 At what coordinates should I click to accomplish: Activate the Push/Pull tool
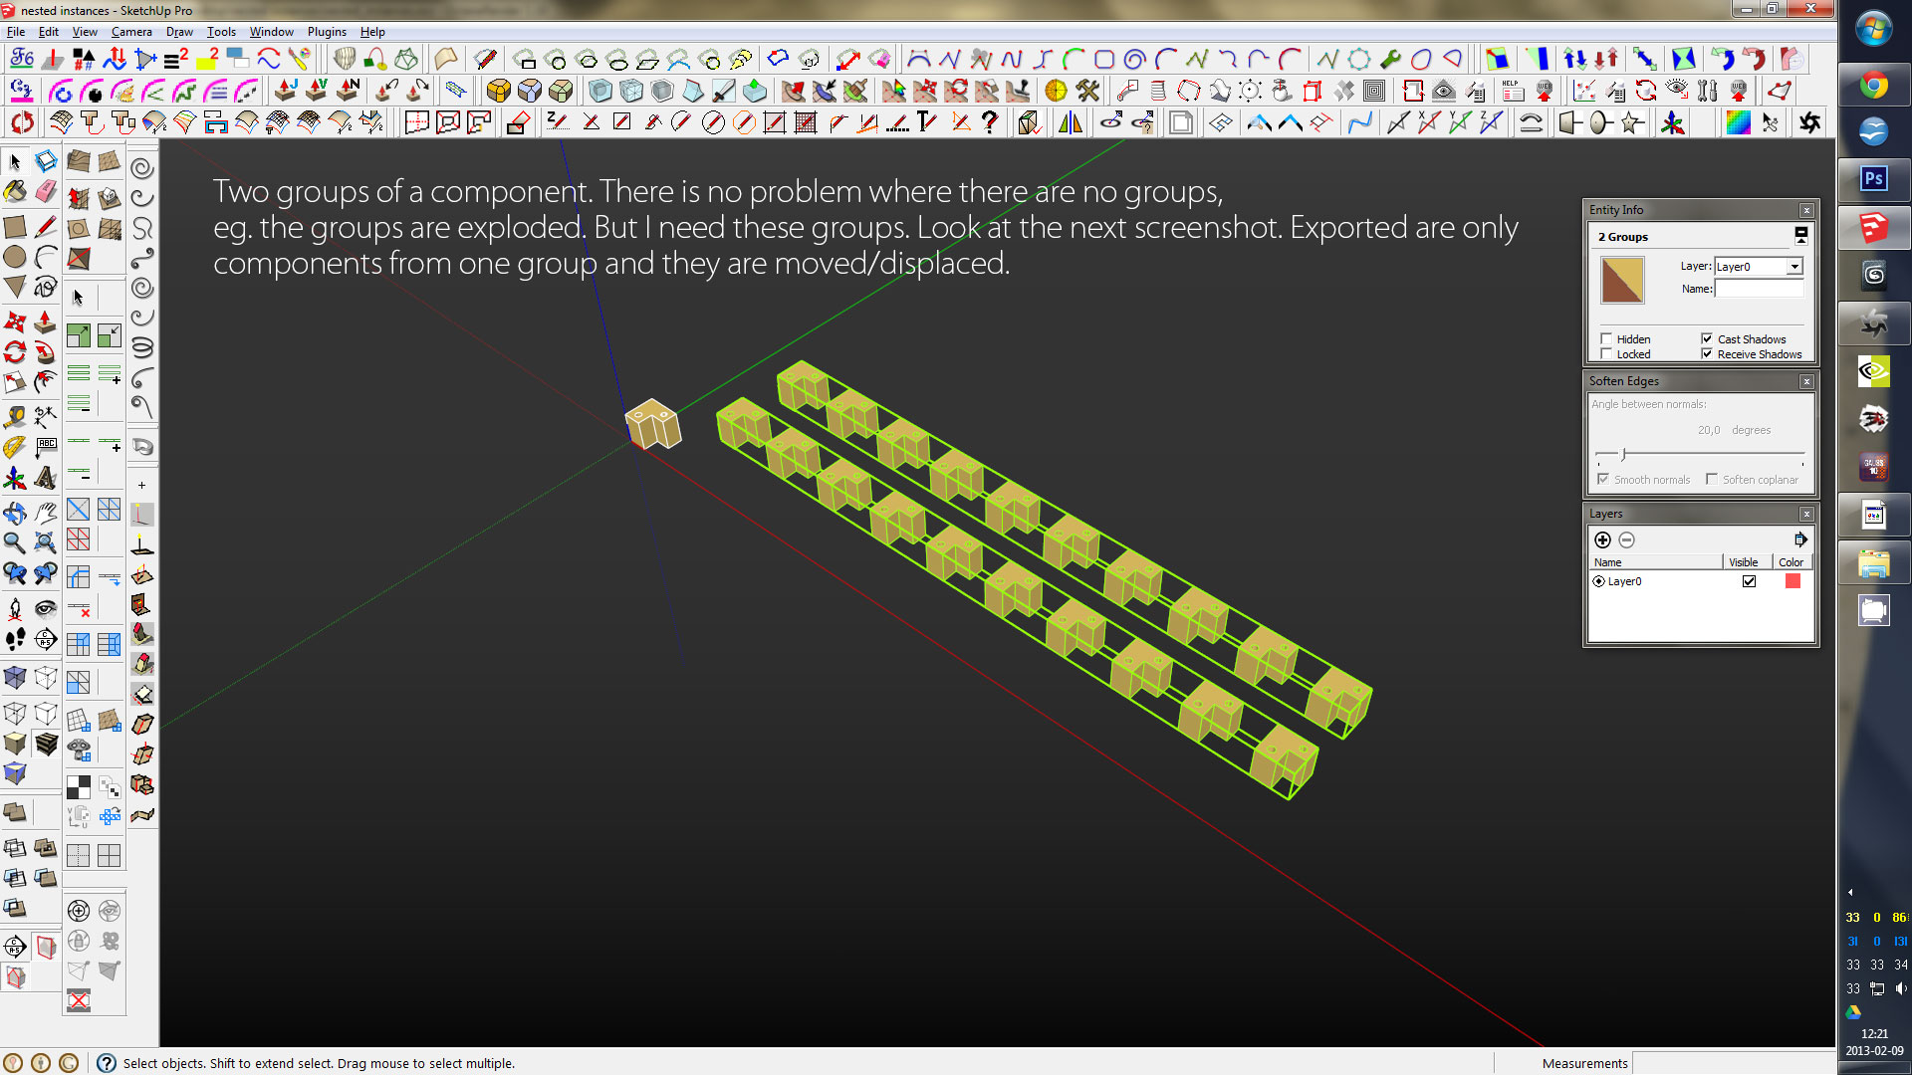[46, 322]
